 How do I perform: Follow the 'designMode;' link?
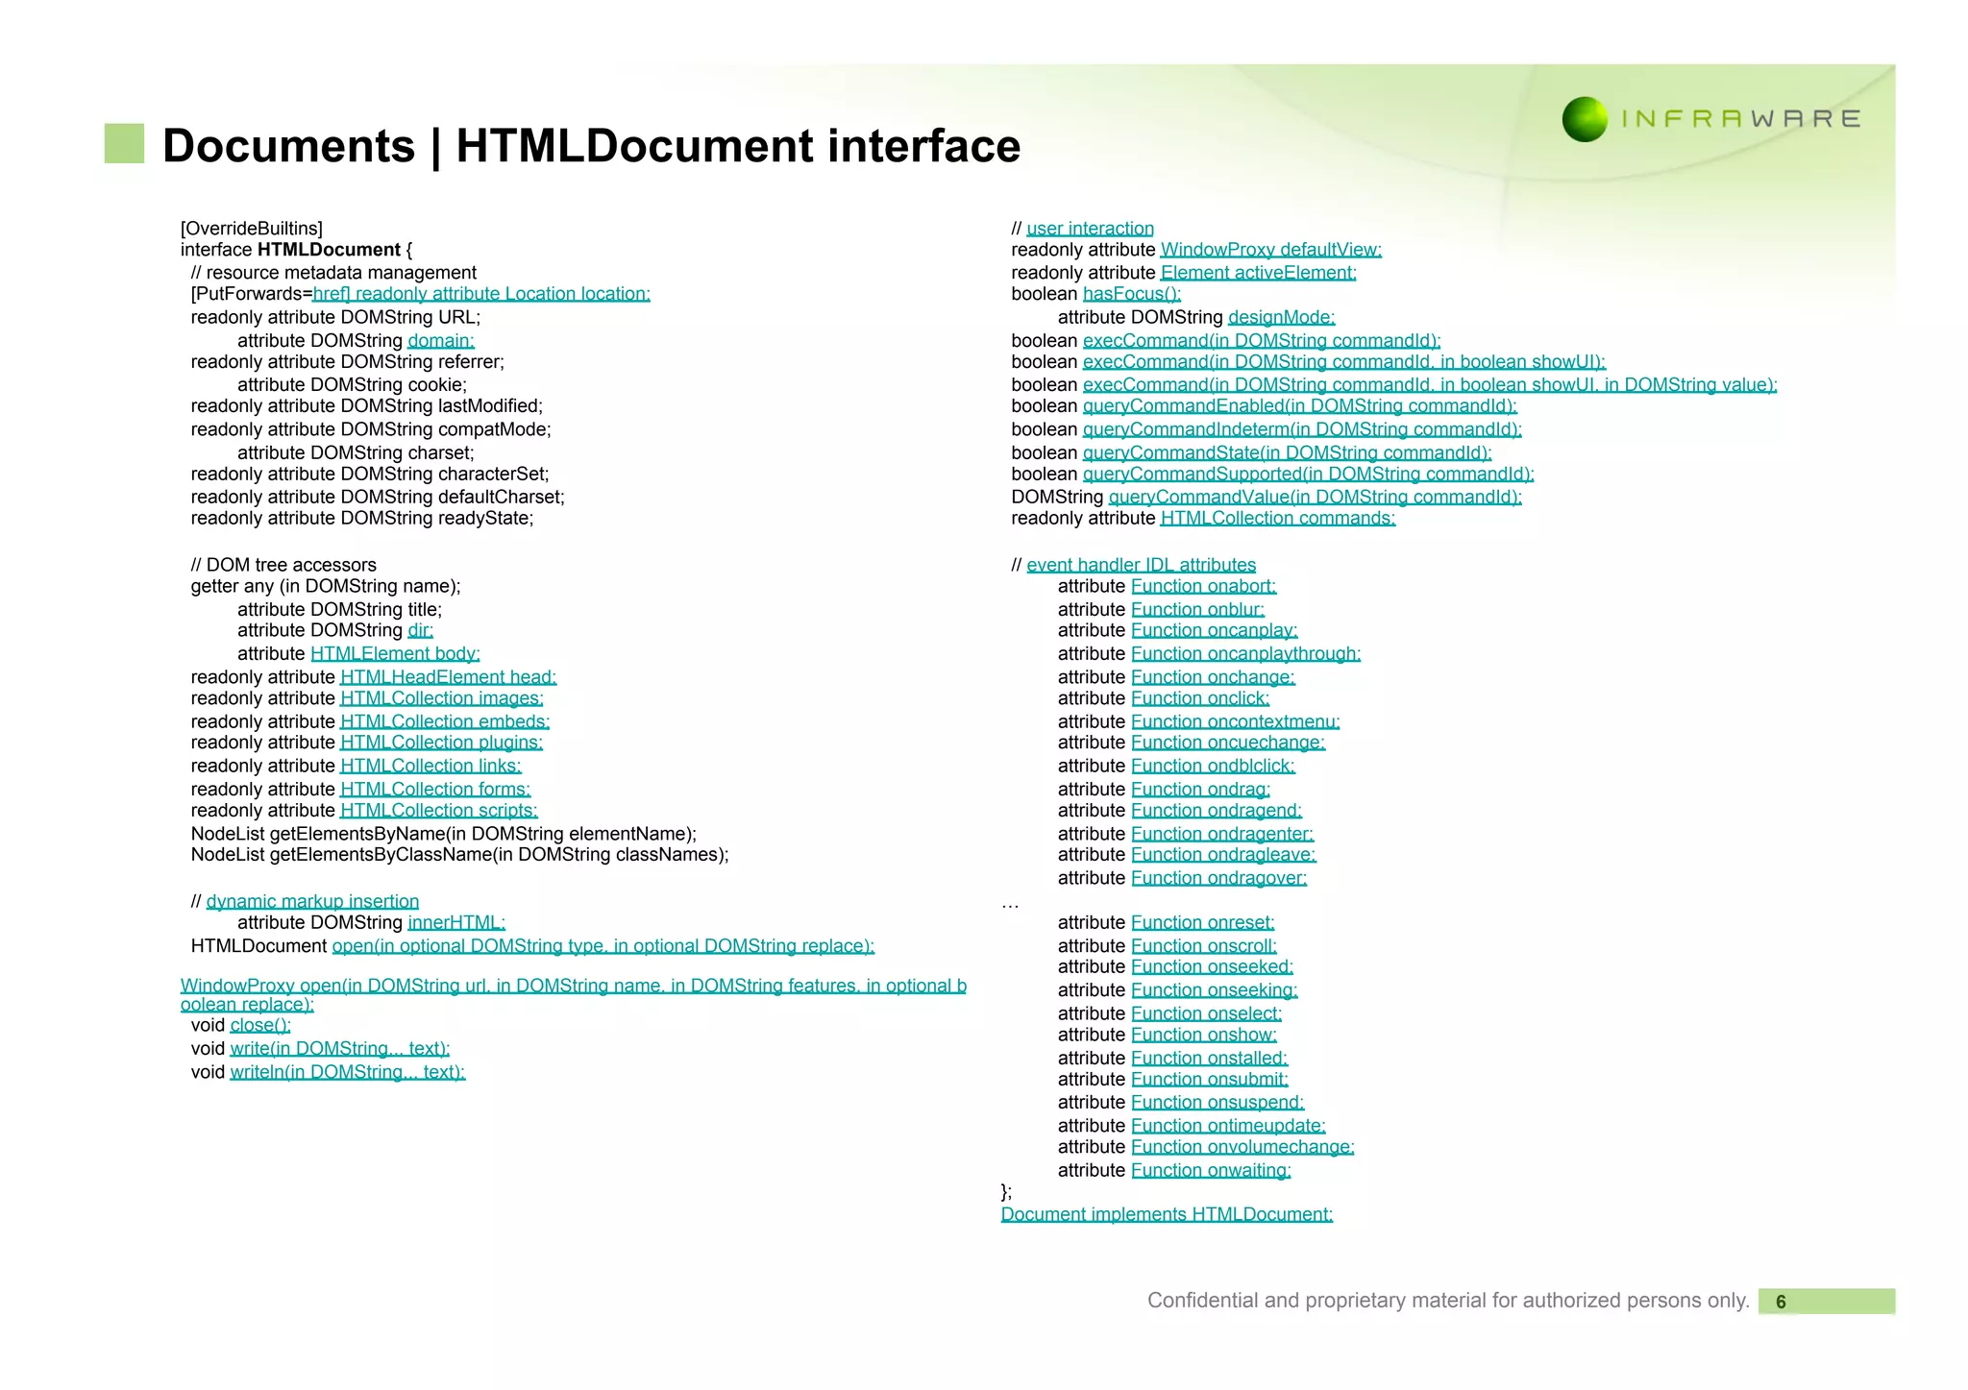(x=1281, y=317)
